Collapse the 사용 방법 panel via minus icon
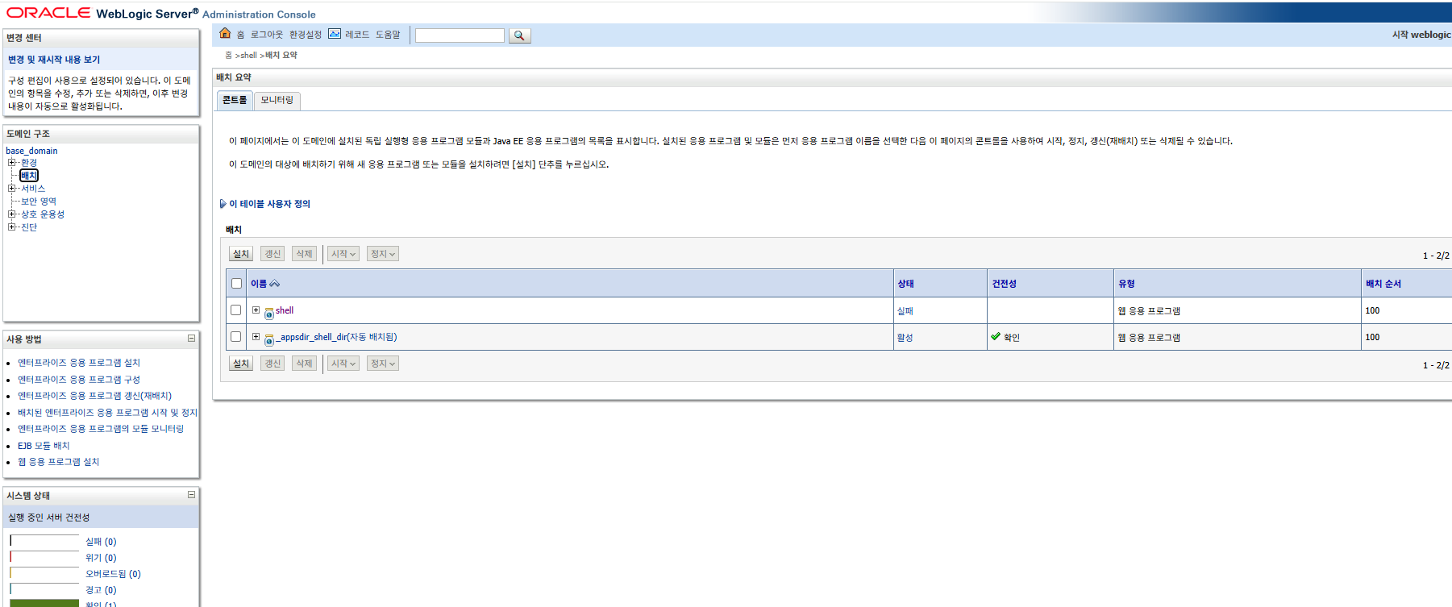 coord(191,339)
